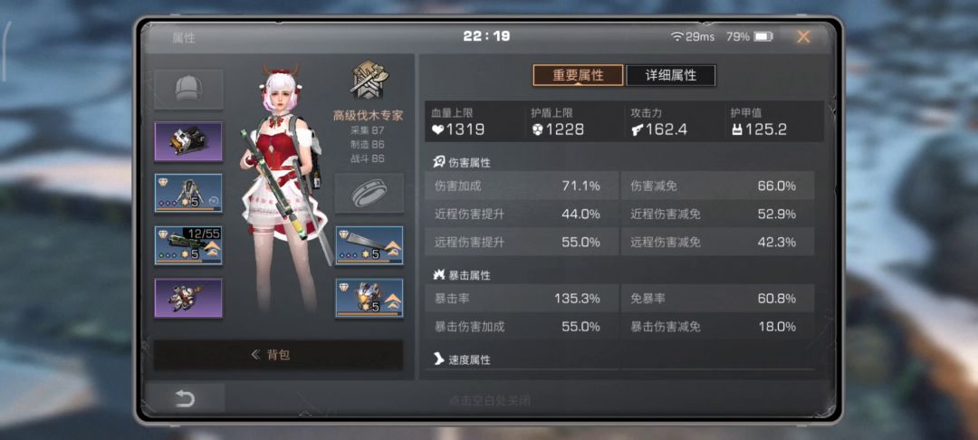Open the 背包 backpack button
978x440 pixels.
tap(278, 355)
